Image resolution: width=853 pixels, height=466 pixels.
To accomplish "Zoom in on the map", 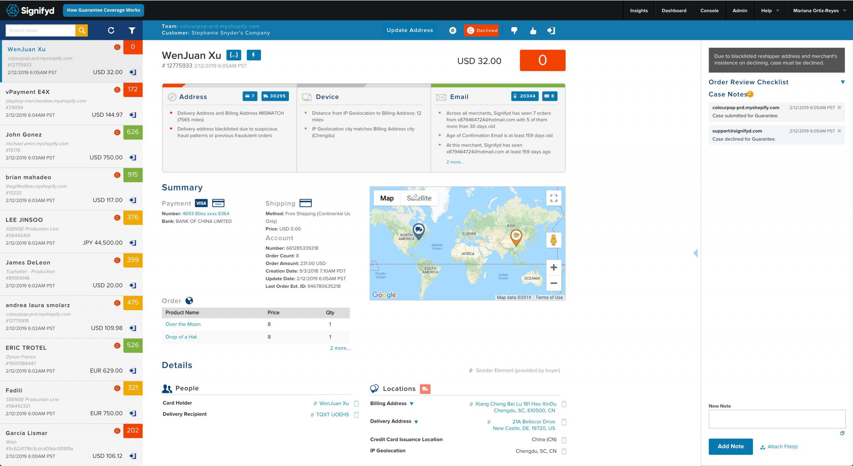I will [x=554, y=267].
